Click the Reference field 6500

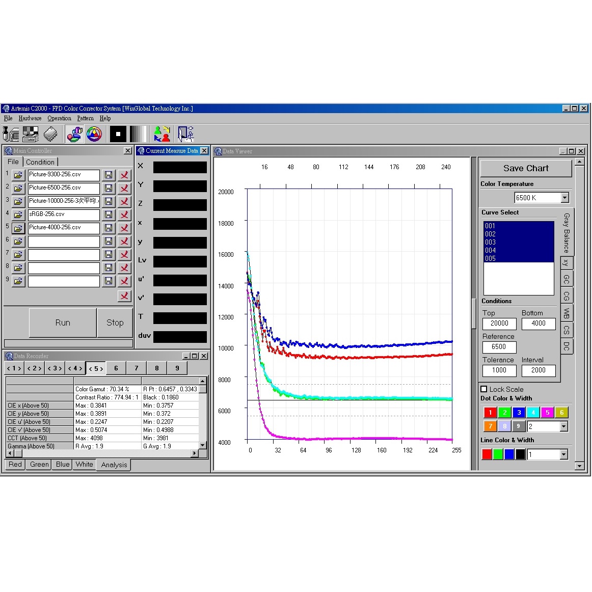click(x=499, y=347)
